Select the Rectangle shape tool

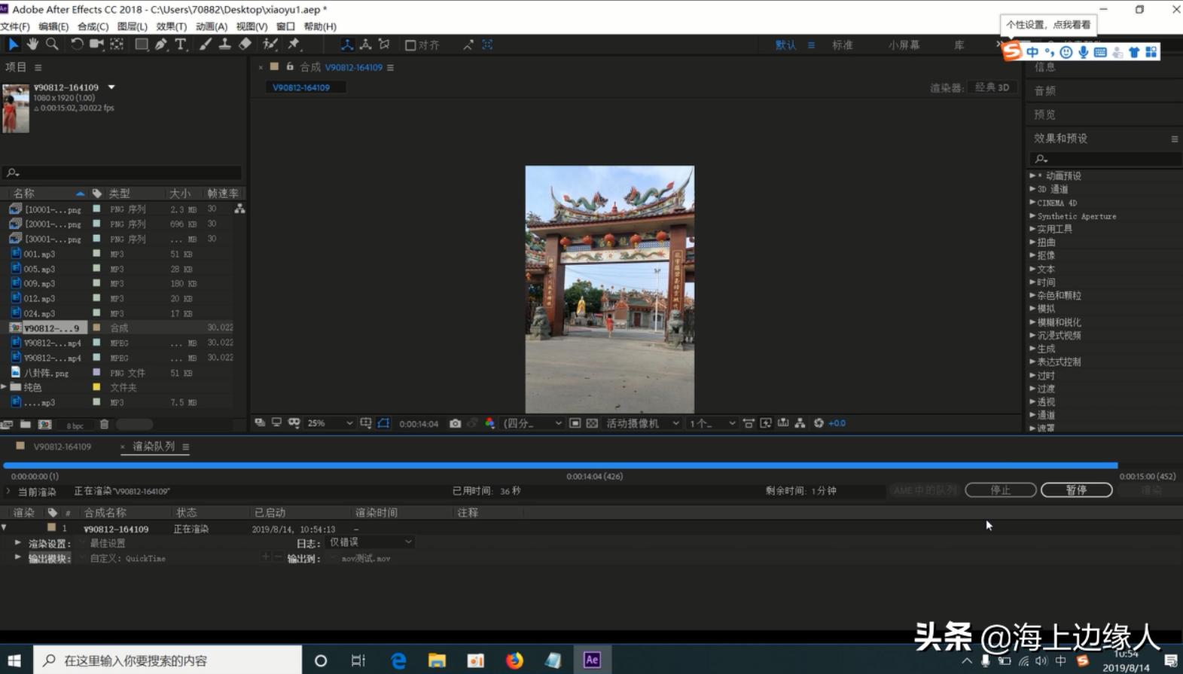pyautogui.click(x=141, y=44)
